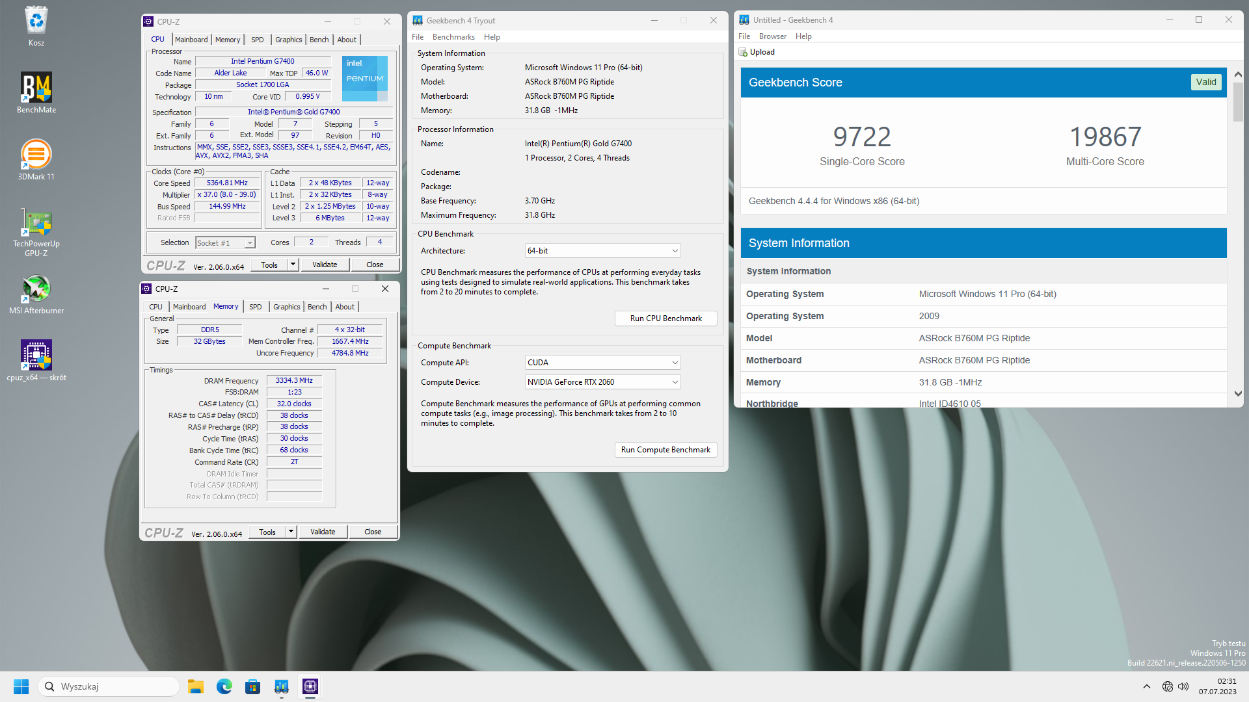Open Microsoft Edge from taskbar
The width and height of the screenshot is (1249, 702).
point(224,686)
